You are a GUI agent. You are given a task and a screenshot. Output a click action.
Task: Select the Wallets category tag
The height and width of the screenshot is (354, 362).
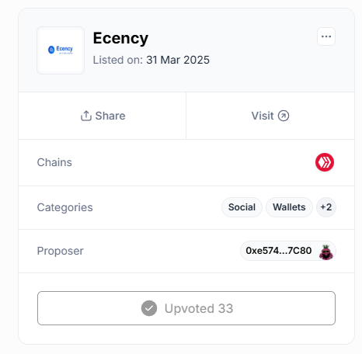coord(289,207)
